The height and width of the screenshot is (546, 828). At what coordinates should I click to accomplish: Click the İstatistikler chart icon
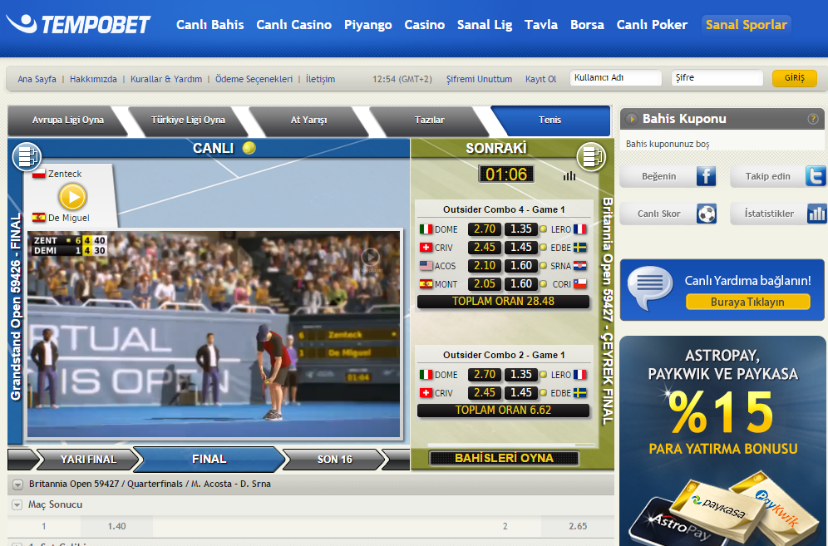click(816, 214)
